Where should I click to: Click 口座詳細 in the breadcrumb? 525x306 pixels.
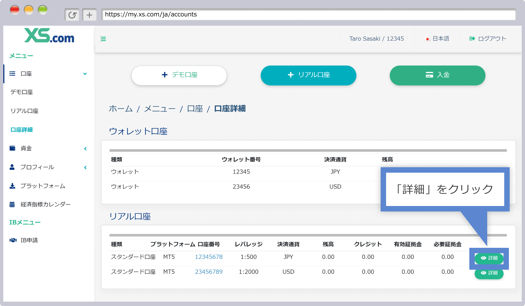click(x=230, y=109)
